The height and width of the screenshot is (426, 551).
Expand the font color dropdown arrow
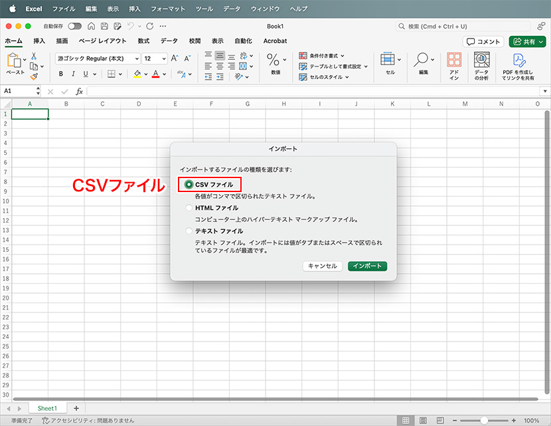[164, 74]
